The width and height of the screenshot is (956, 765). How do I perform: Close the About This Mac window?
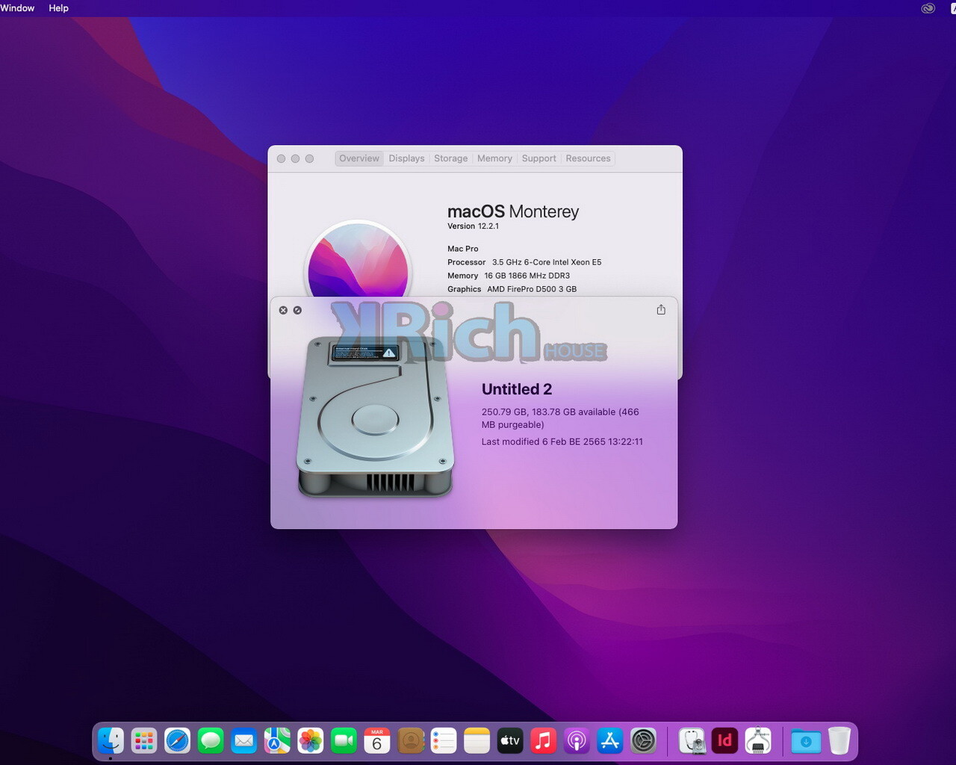tap(281, 158)
